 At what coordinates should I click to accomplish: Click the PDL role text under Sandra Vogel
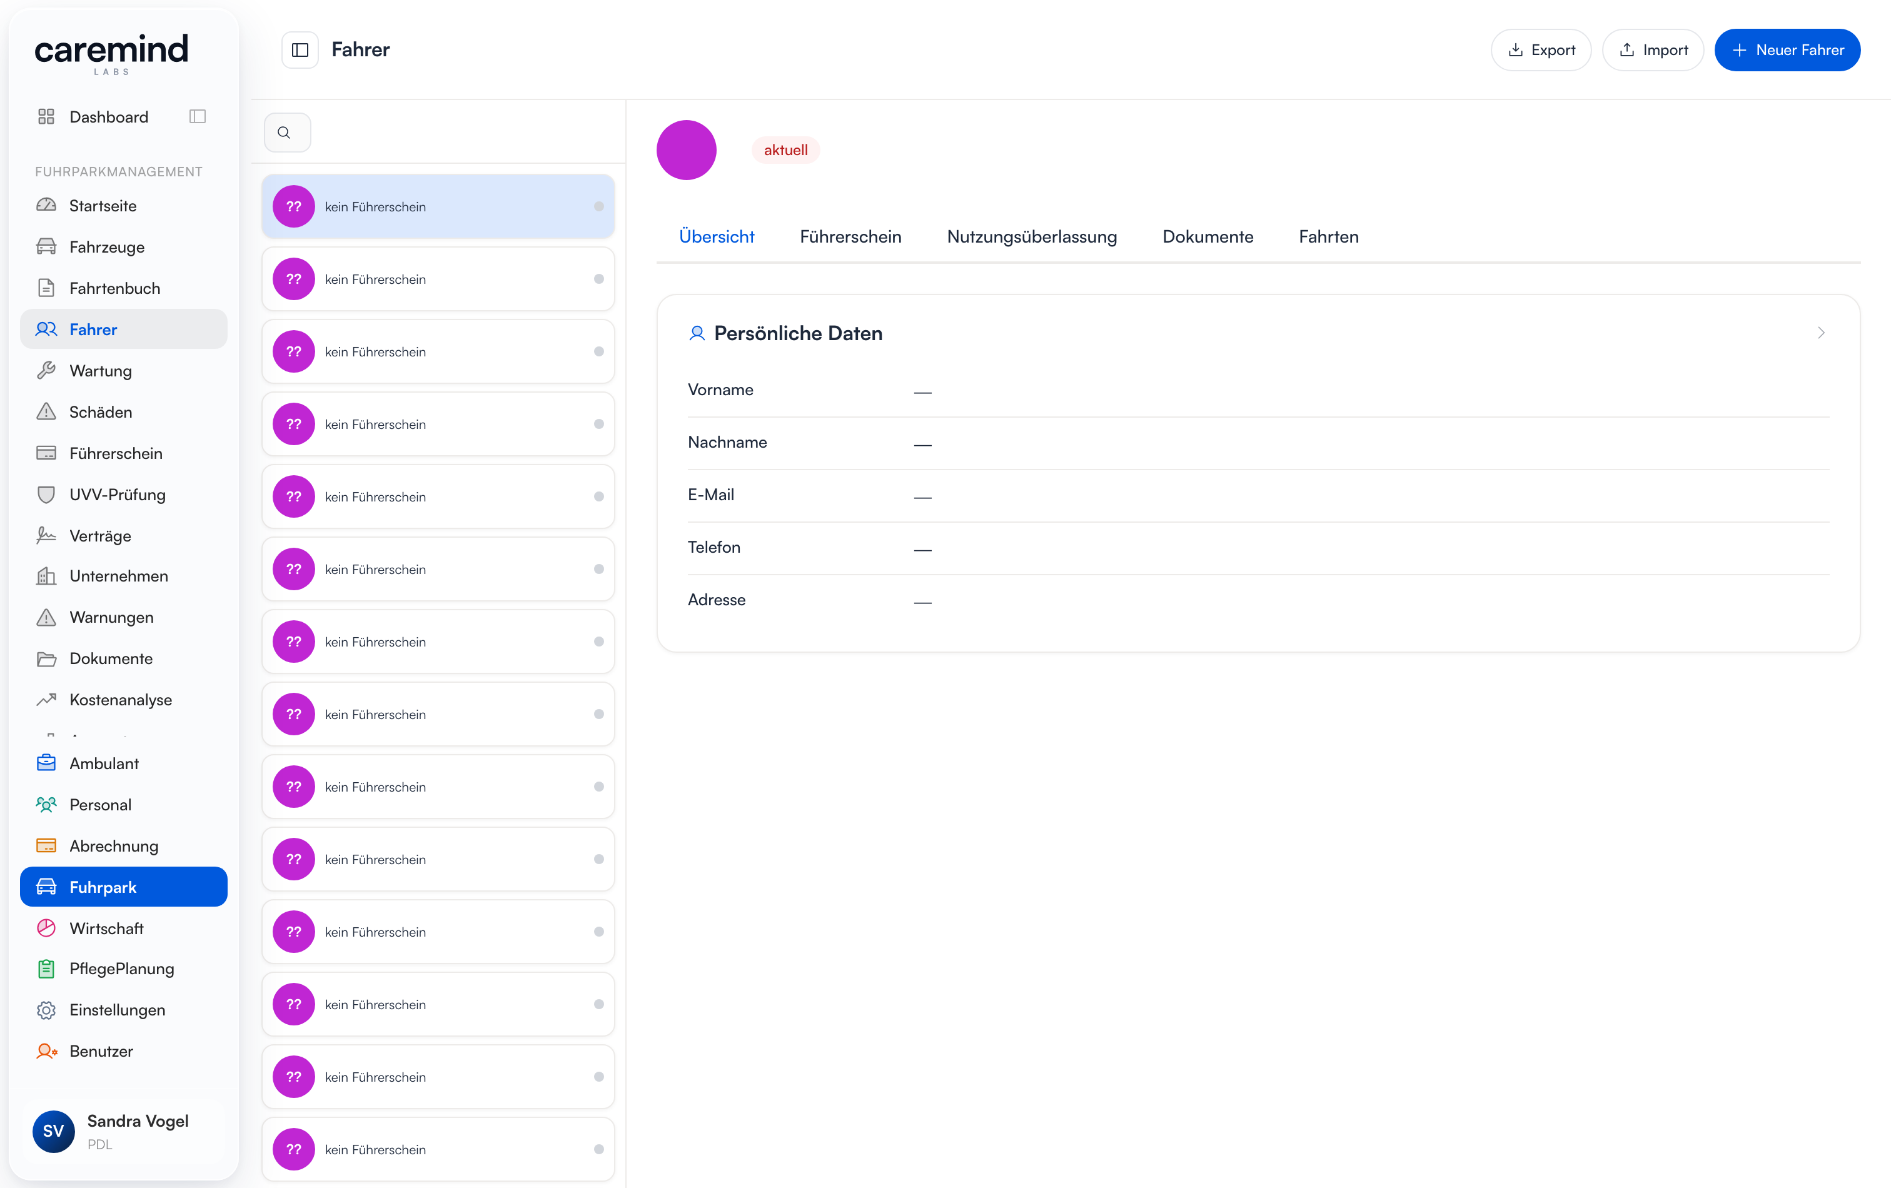(99, 1145)
